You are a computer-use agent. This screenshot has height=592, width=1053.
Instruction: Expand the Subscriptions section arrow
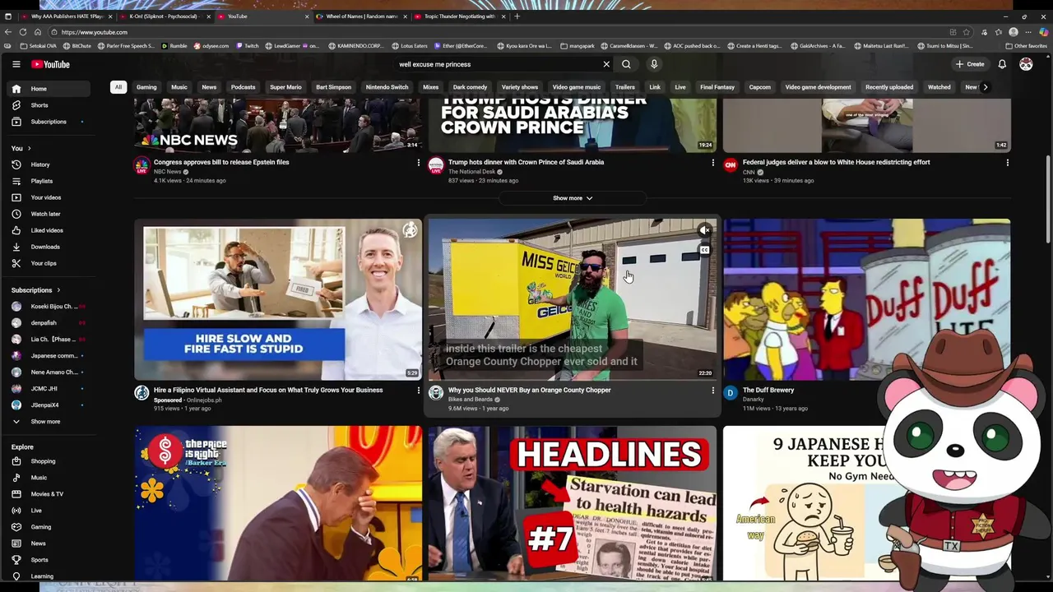(58, 290)
